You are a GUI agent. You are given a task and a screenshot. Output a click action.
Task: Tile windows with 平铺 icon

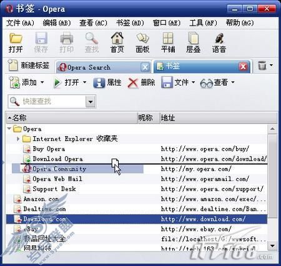(168, 38)
